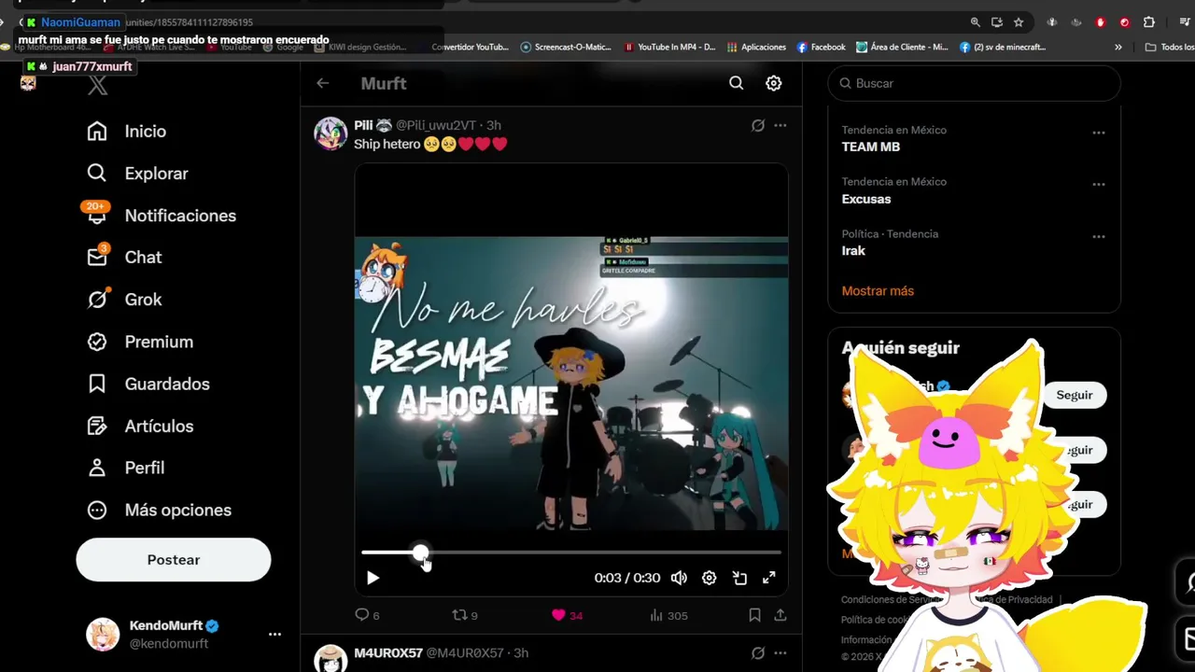Go back with the arrow icon
Image resolution: width=1195 pixels, height=672 pixels.
(322, 83)
